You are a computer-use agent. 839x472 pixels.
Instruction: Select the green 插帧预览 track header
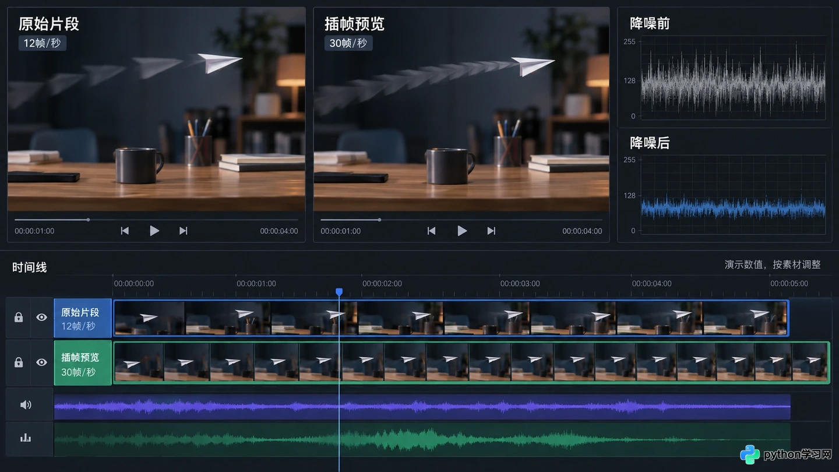tap(83, 363)
